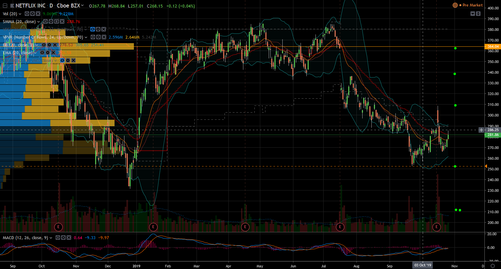Expand the EMA (20, close) dropdown arrow

[x=35, y=53]
